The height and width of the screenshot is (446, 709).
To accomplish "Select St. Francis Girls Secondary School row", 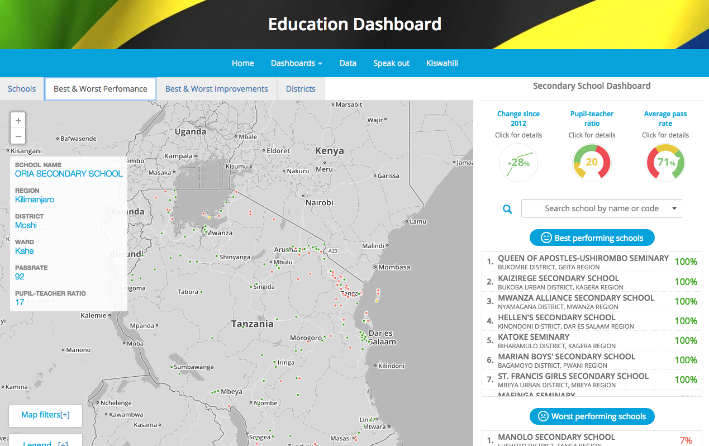I will [x=592, y=380].
